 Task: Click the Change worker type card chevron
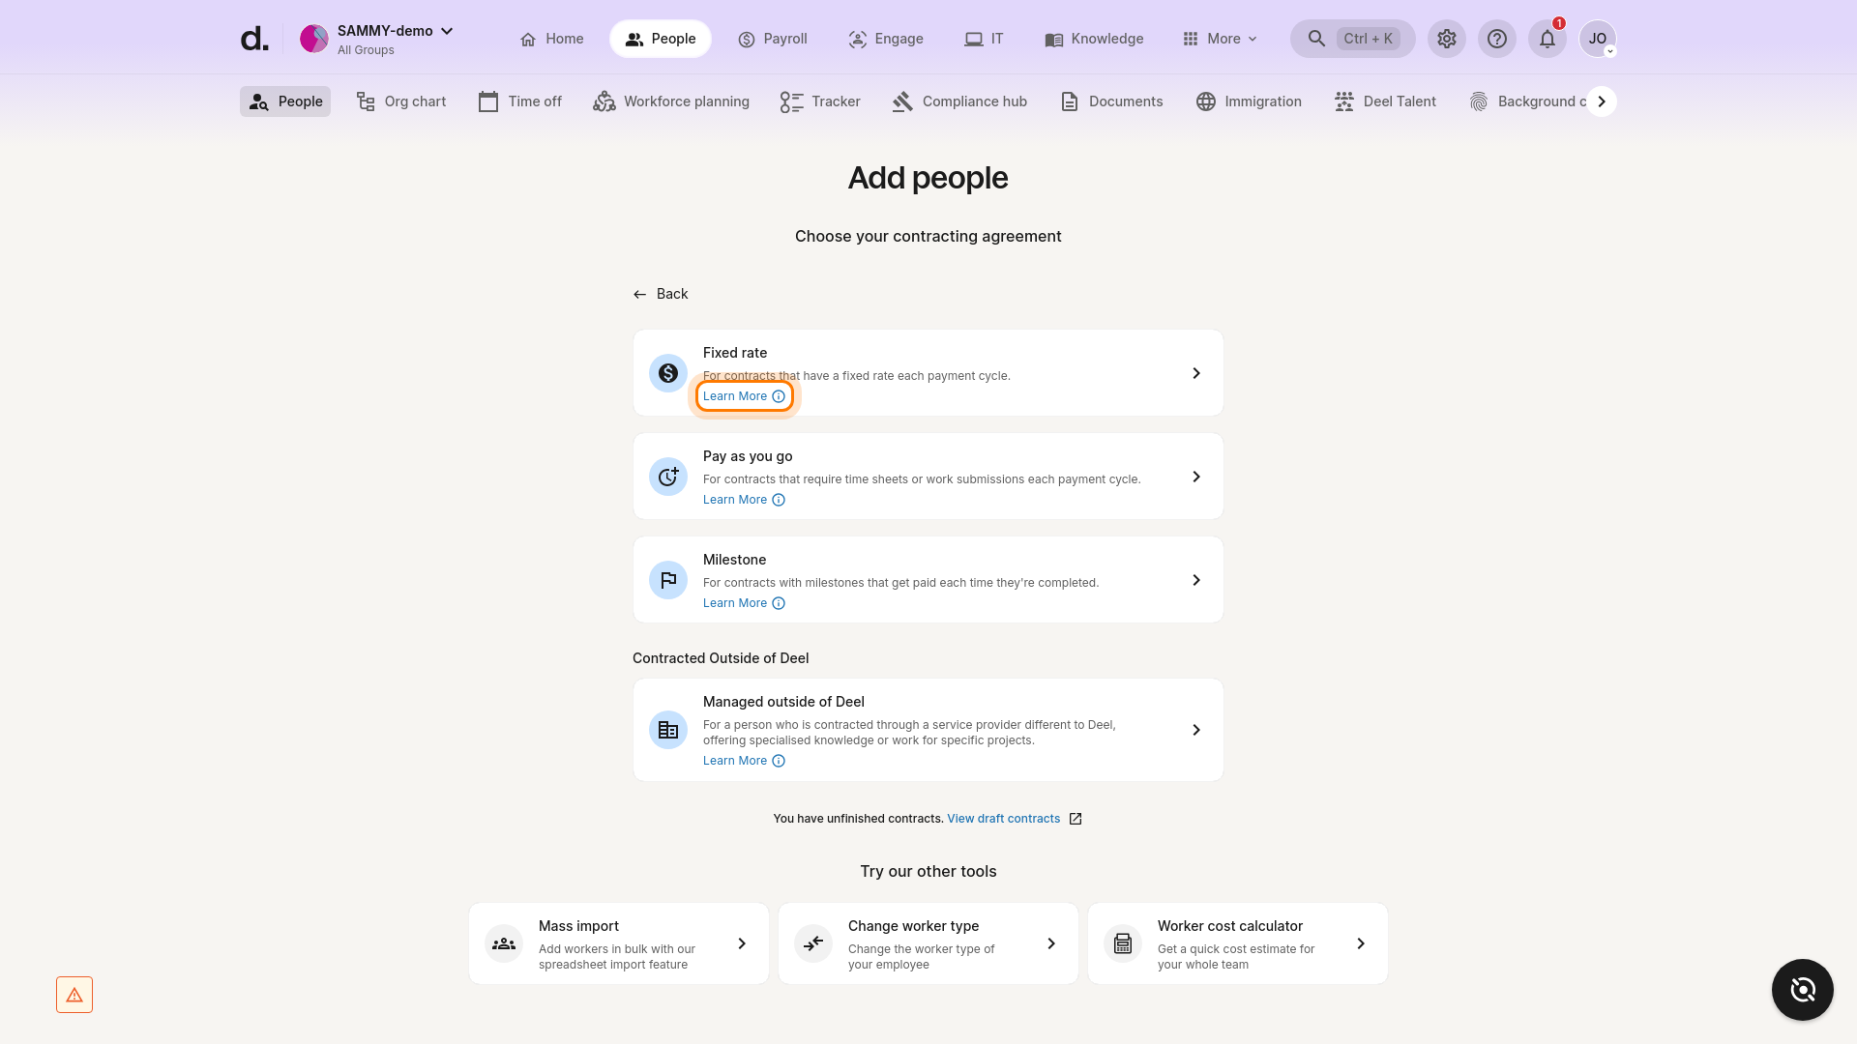1051,943
